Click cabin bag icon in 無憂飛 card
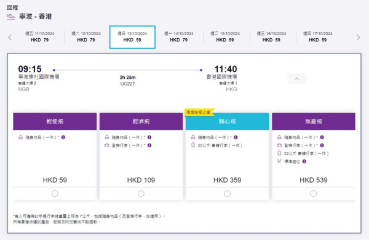Viewport: 369px width, 240px height. click(x=279, y=145)
